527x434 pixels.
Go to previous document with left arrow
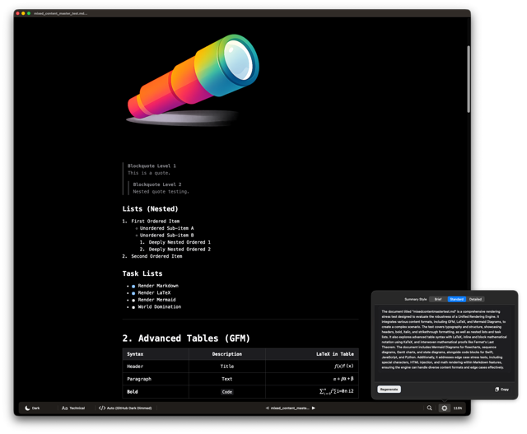tap(267, 408)
